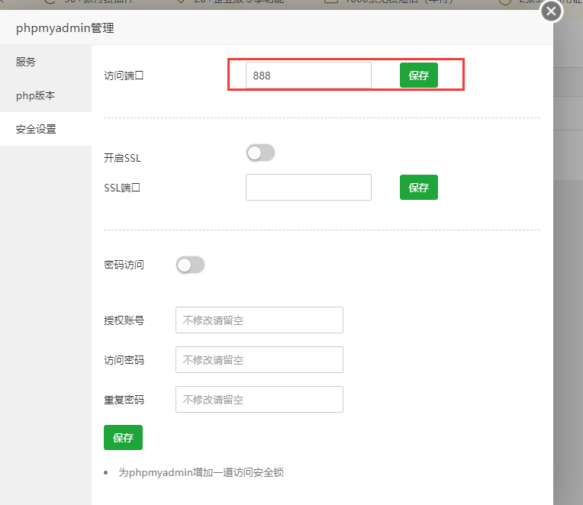Enable the 密码访问 switch
Image resolution: width=583 pixels, height=505 pixels.
click(x=190, y=265)
